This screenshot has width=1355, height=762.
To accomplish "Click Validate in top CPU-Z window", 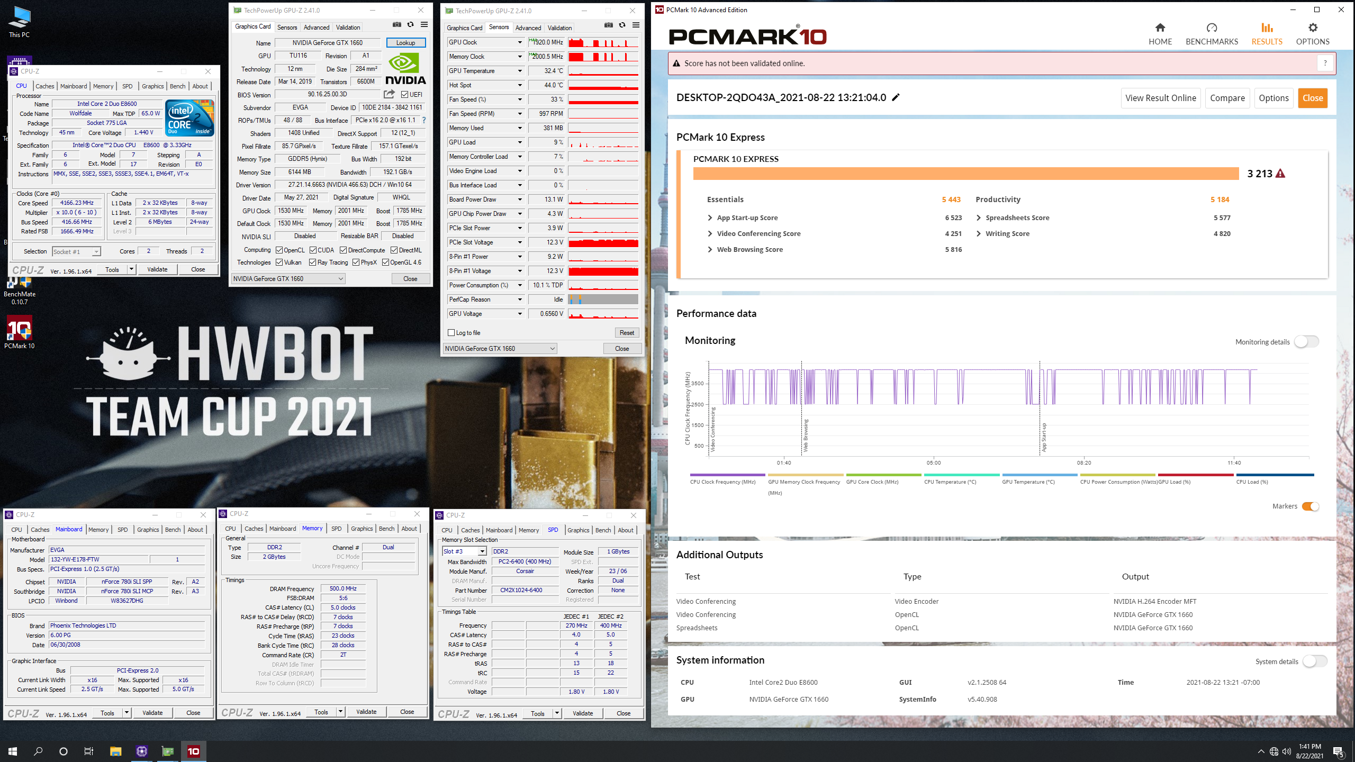I will coord(157,269).
